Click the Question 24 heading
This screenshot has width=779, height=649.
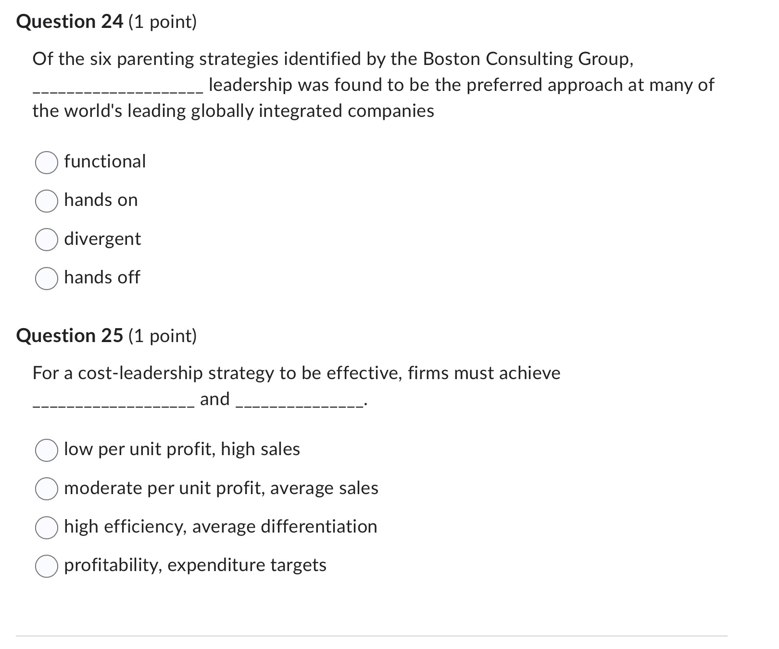(106, 22)
